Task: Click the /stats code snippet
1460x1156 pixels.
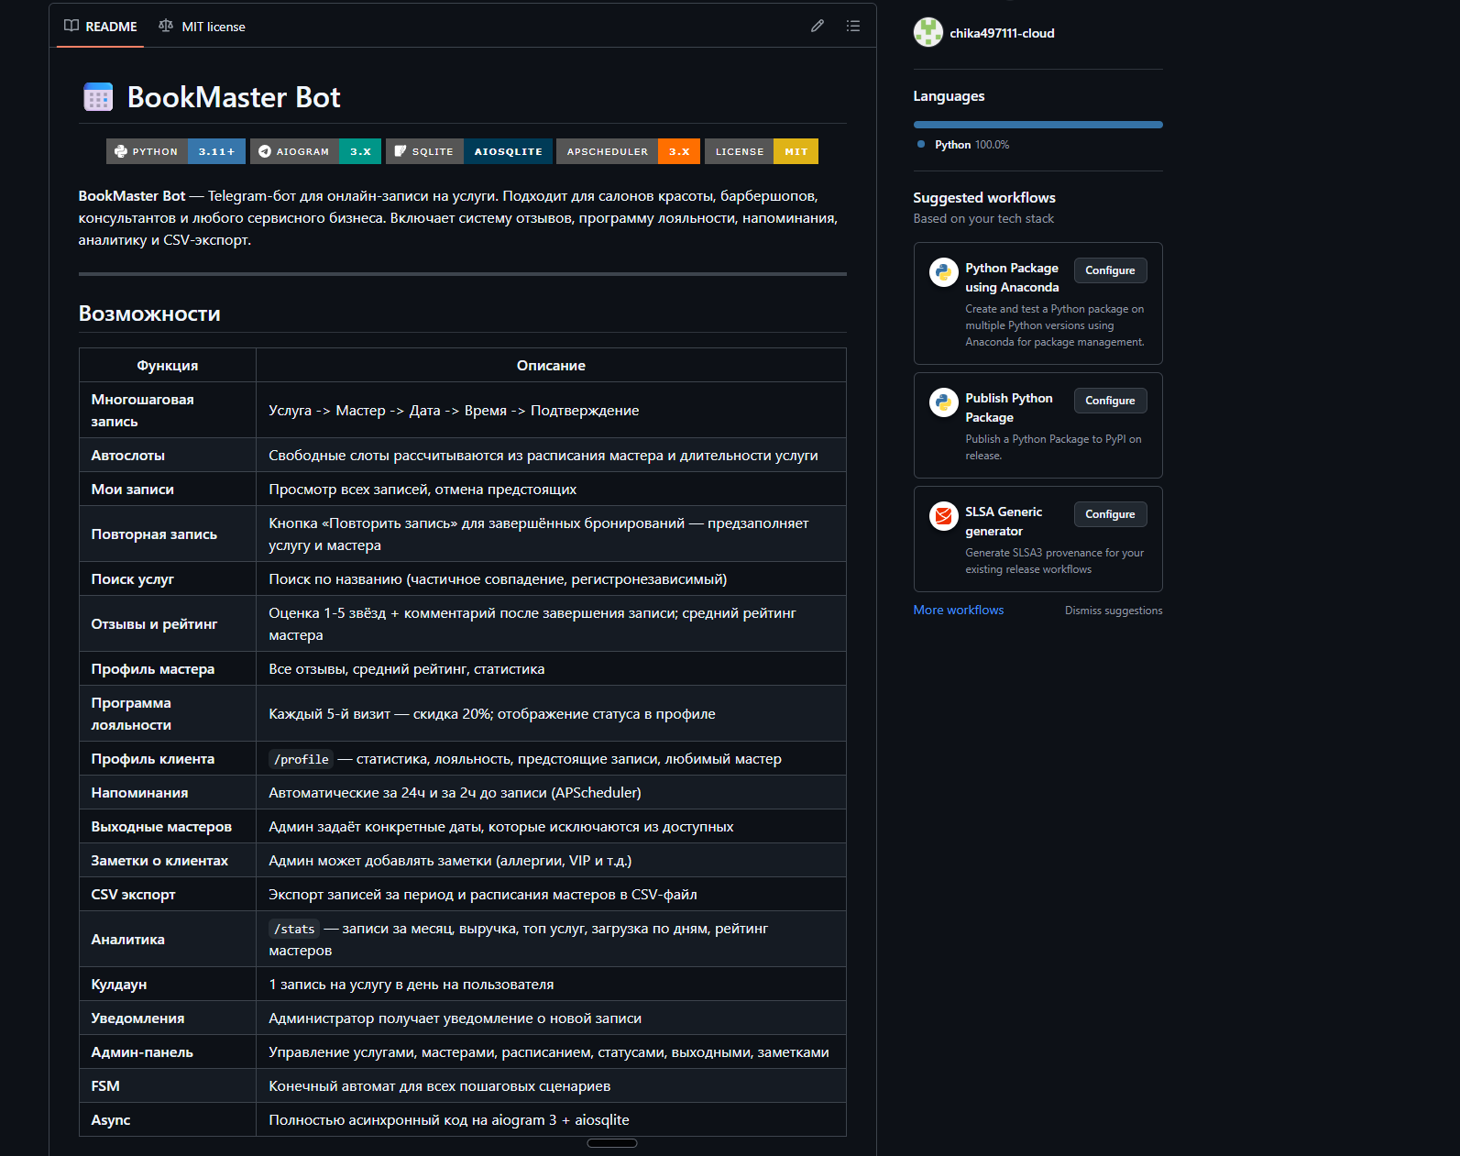Action: tap(294, 929)
